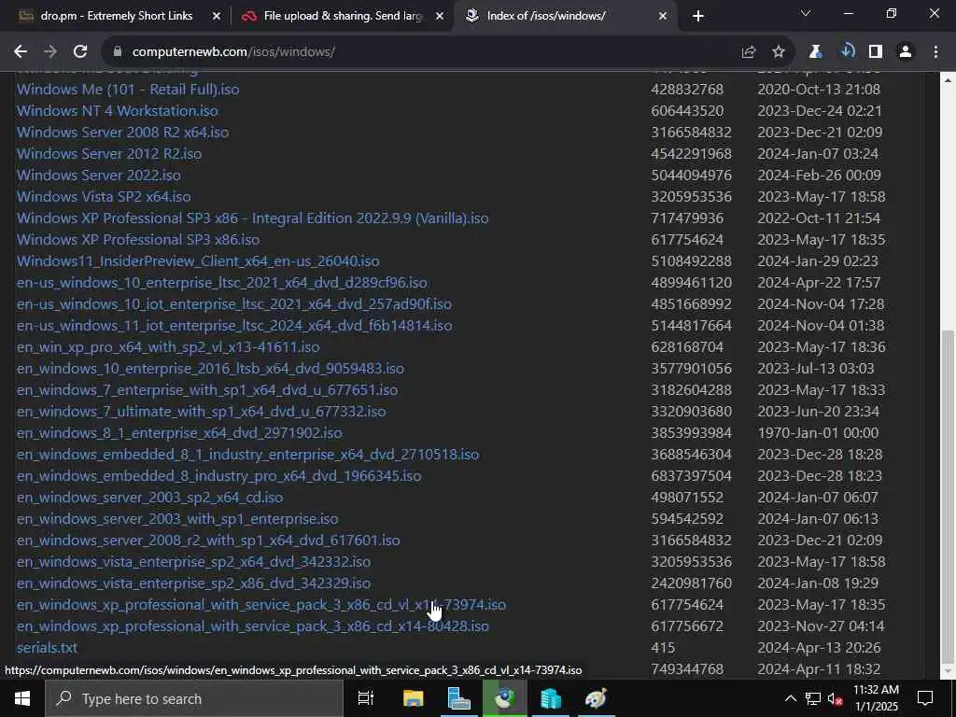Click the address bar URL field
The height and width of the screenshot is (717, 956).
[x=421, y=52]
